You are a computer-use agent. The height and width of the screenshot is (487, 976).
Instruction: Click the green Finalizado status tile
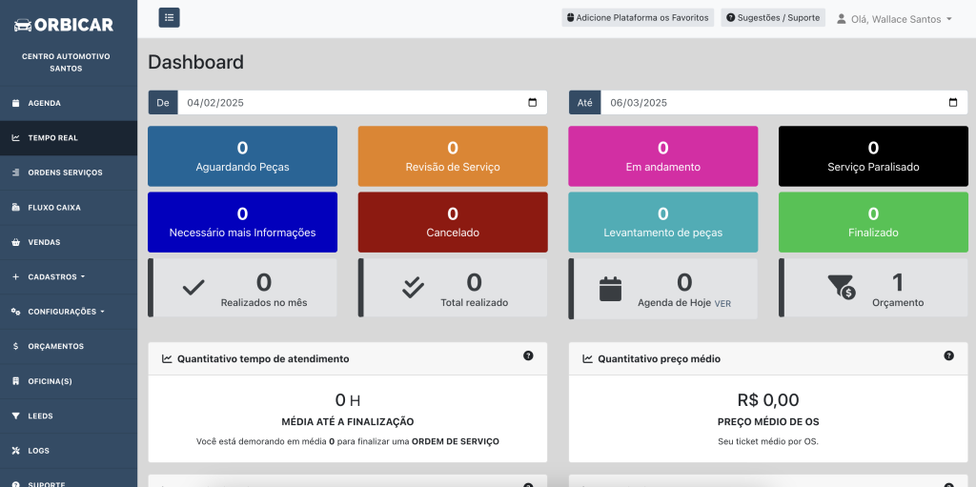872,222
